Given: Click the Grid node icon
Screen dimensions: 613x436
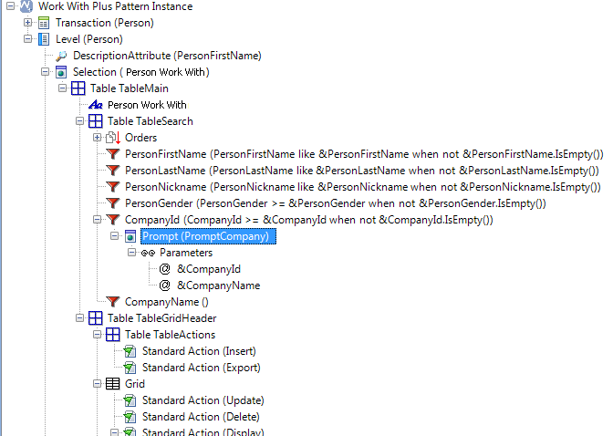Looking at the screenshot, I should pyautogui.click(x=113, y=384).
